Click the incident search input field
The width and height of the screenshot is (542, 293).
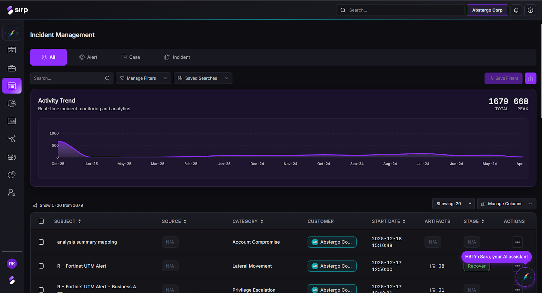click(x=66, y=78)
